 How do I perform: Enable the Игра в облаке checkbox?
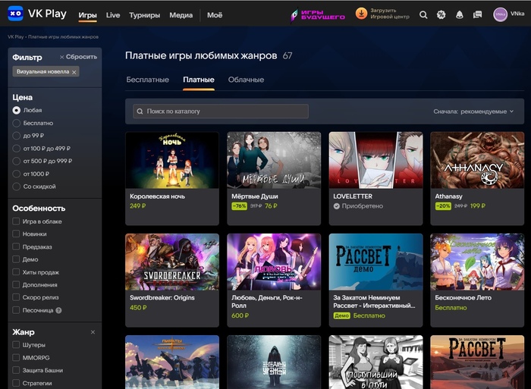(16, 221)
